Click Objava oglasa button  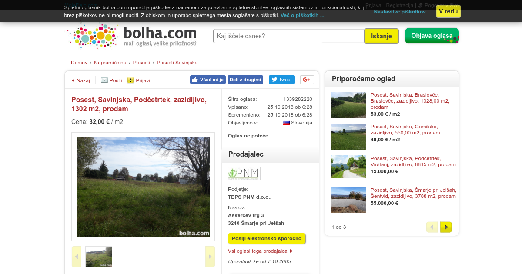(432, 36)
